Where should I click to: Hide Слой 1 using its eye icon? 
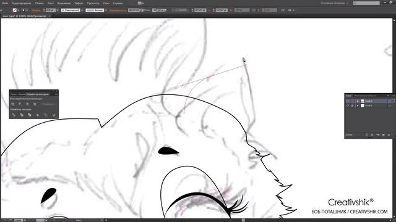coord(348,105)
